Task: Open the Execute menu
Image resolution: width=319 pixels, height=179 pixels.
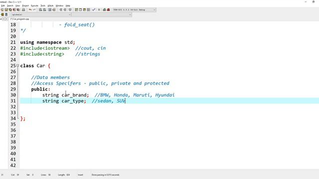Action: tap(34, 5)
